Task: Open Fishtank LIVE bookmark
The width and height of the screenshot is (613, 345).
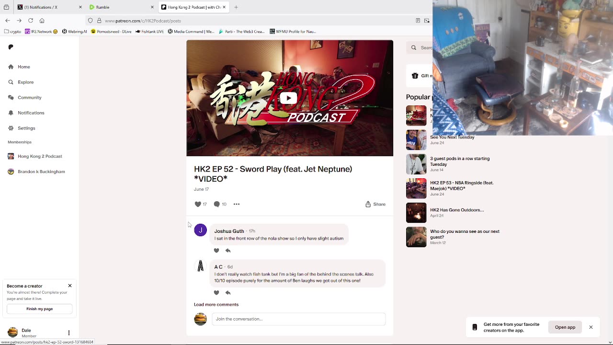Action: pyautogui.click(x=149, y=32)
